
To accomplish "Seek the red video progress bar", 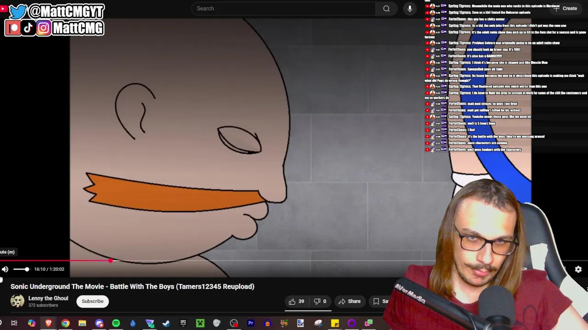I will (55, 261).
